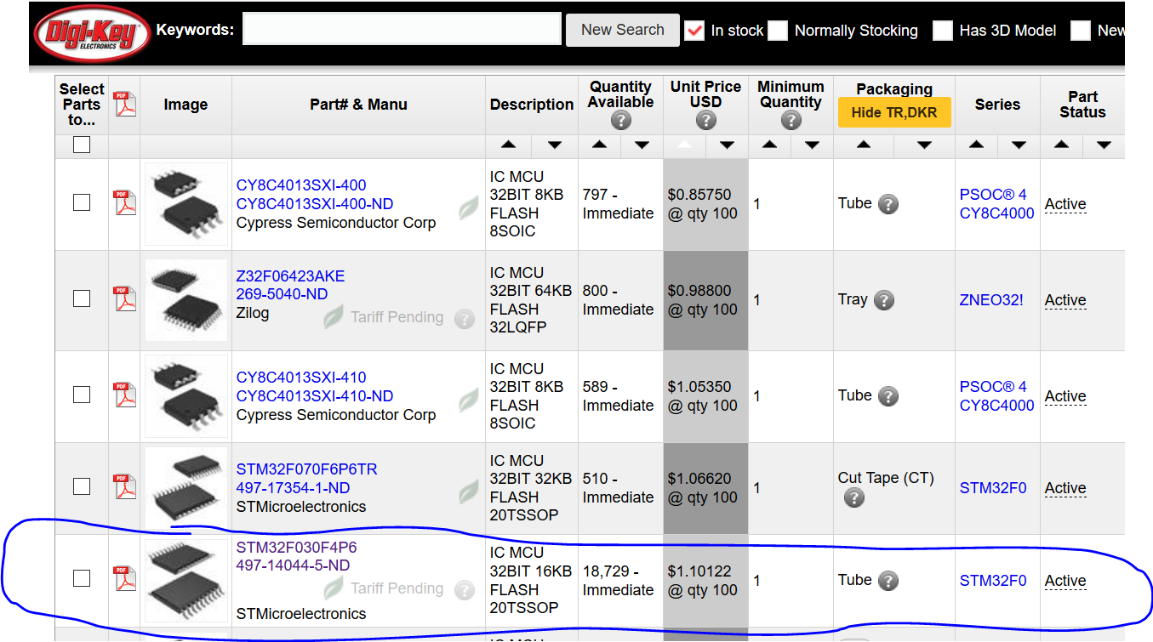Open PDF datasheet for STM32F030F4P6

coord(125,578)
